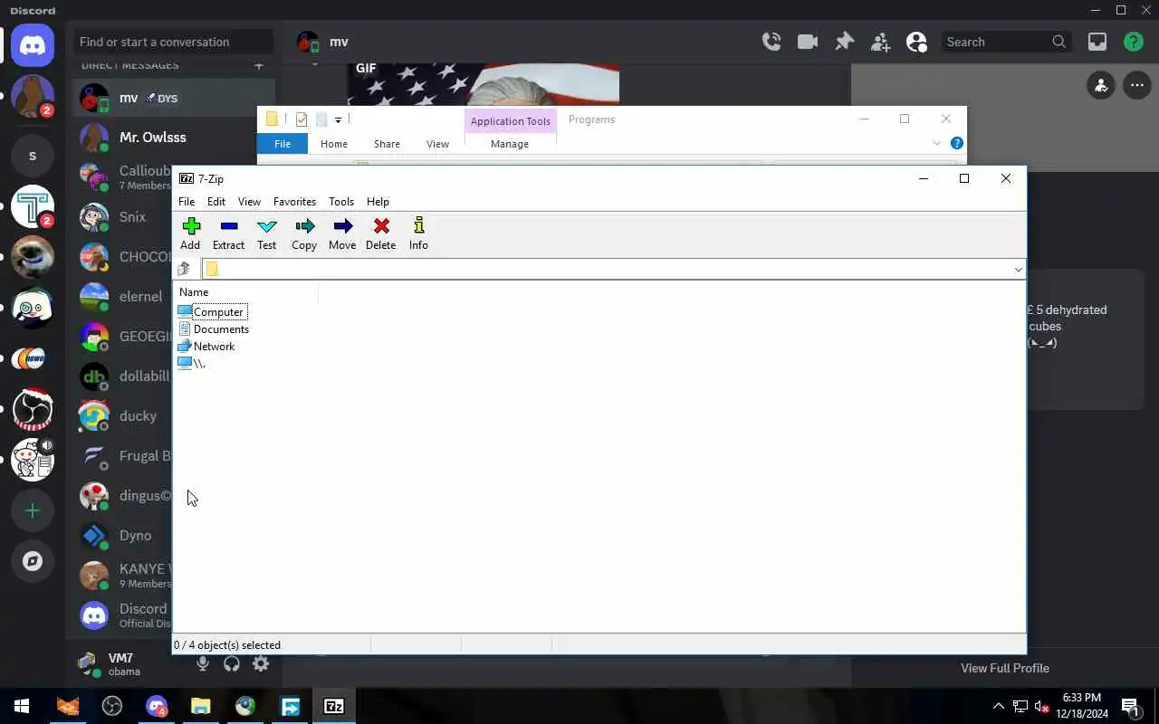Select the \\. item in 7-Zip list
Viewport: 1159px width, 724px height.
point(192,364)
